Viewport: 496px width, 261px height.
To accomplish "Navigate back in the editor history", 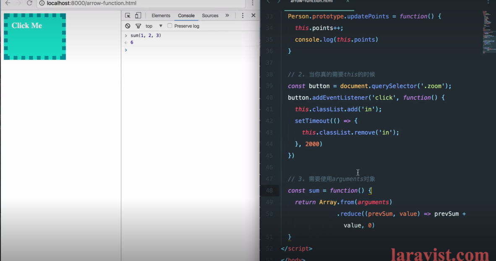I will point(268,1).
